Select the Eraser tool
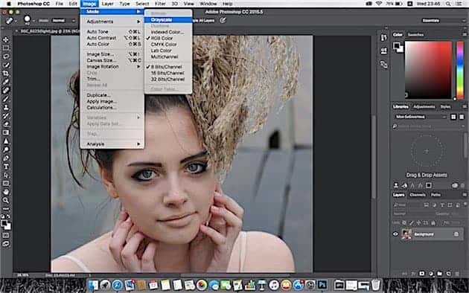Image resolution: width=469 pixels, height=293 pixels. click(6, 124)
